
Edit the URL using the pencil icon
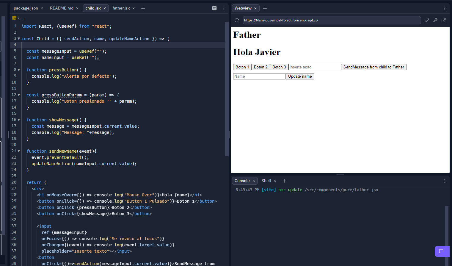(427, 20)
